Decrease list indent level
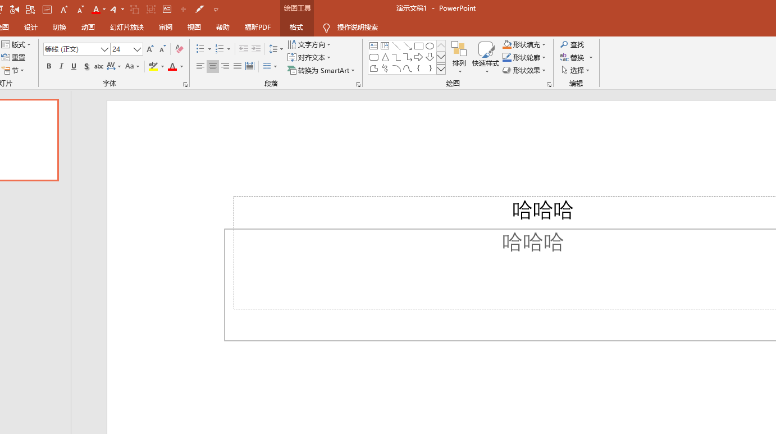The image size is (776, 434). pyautogui.click(x=244, y=49)
